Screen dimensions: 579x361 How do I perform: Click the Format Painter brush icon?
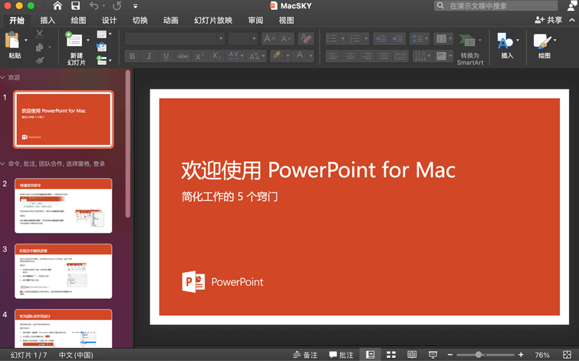pyautogui.click(x=40, y=60)
